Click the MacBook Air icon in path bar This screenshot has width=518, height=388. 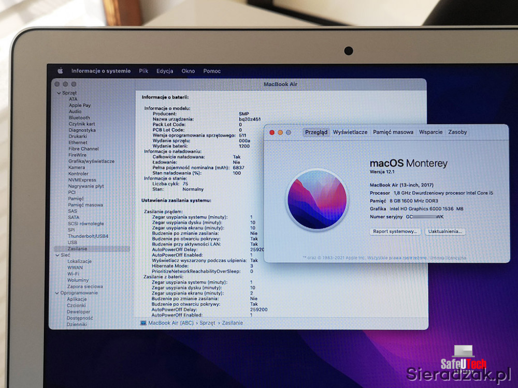point(143,323)
